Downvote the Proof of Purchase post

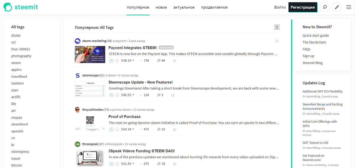tap(117, 129)
